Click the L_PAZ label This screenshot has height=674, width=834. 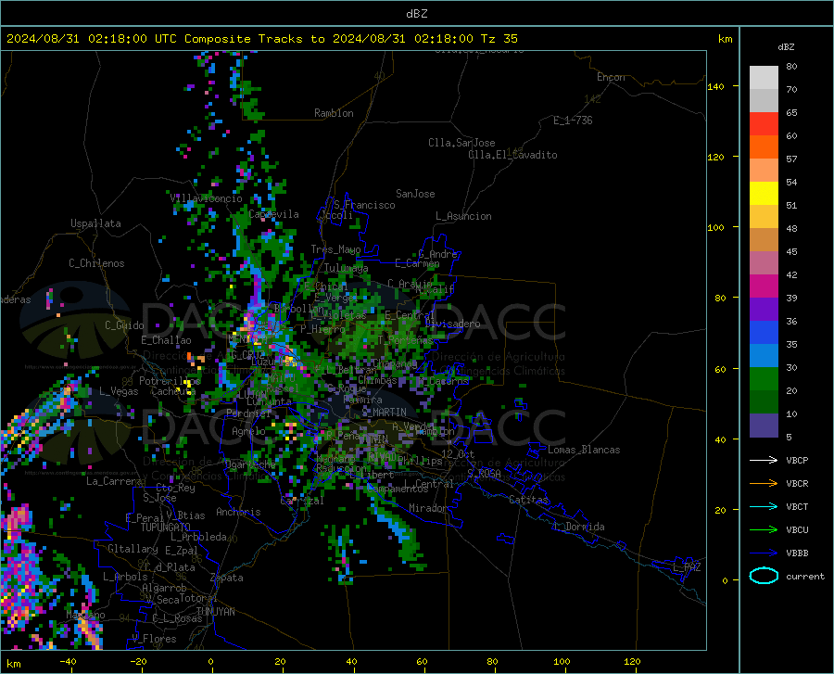687,567
